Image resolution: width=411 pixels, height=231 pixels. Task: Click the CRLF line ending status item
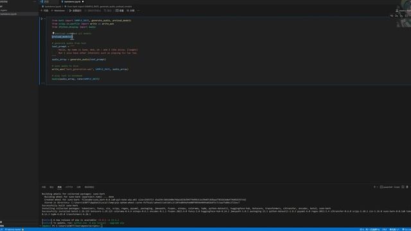384,230
